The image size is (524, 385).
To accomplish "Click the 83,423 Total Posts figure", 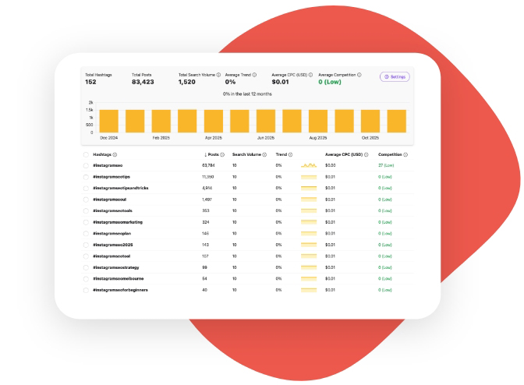I will tap(143, 82).
